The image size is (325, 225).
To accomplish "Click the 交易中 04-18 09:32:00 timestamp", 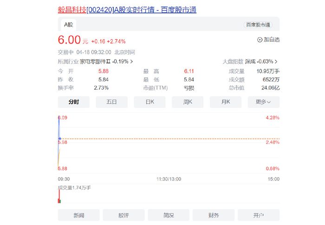I will coord(84,52).
